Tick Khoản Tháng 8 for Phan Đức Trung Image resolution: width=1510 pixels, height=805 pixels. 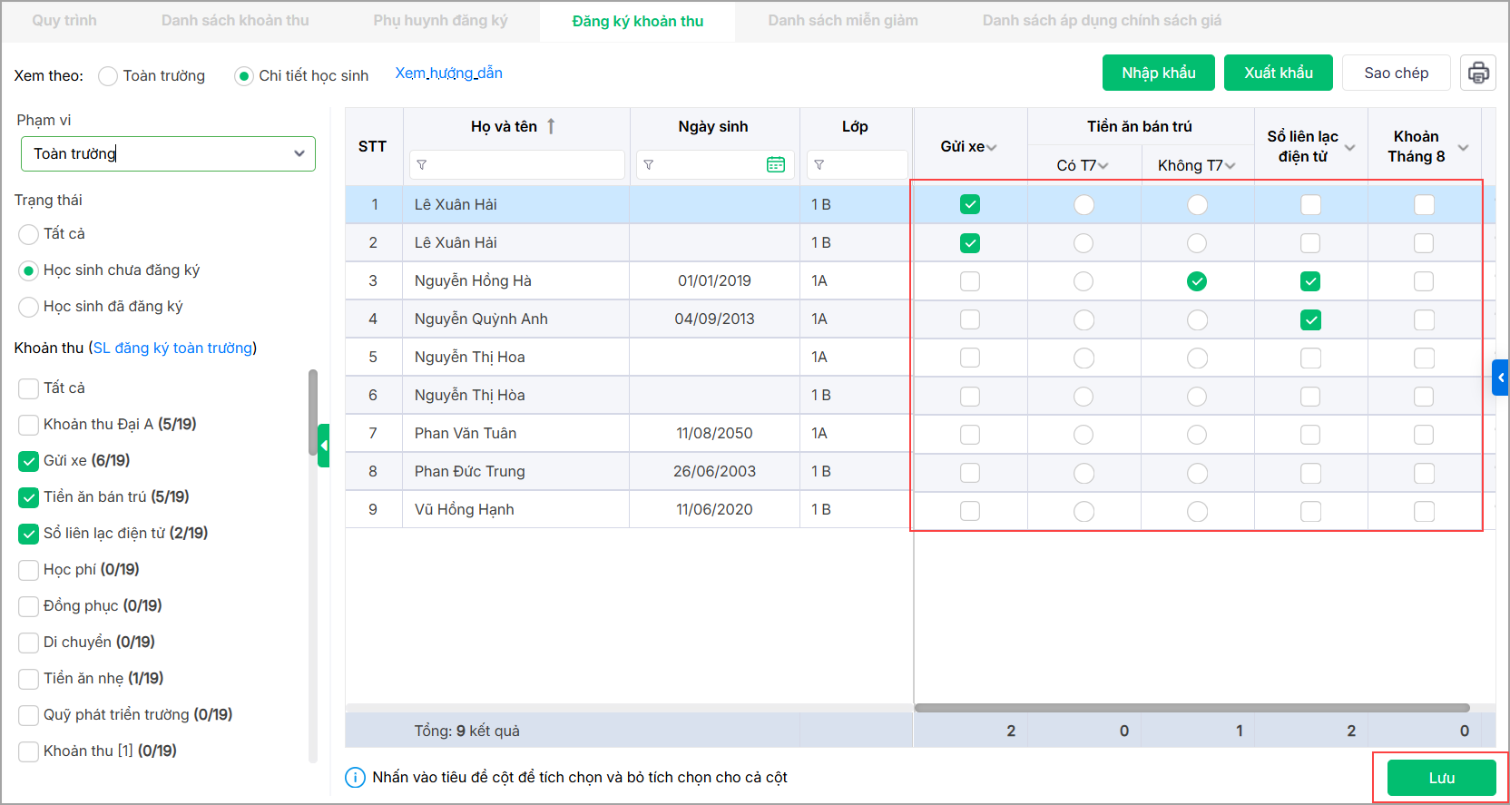[1424, 473]
